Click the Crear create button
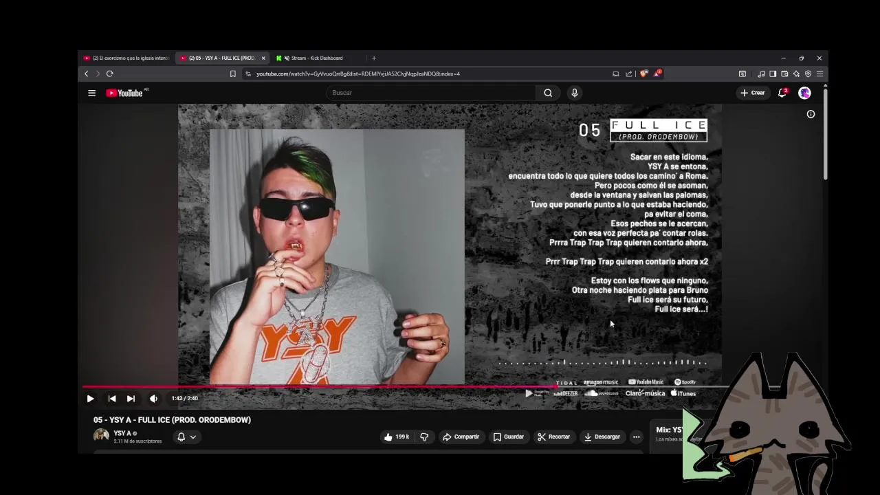This screenshot has height=495, width=880. (753, 93)
